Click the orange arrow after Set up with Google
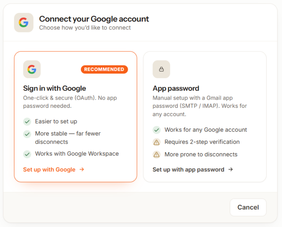 pos(82,169)
